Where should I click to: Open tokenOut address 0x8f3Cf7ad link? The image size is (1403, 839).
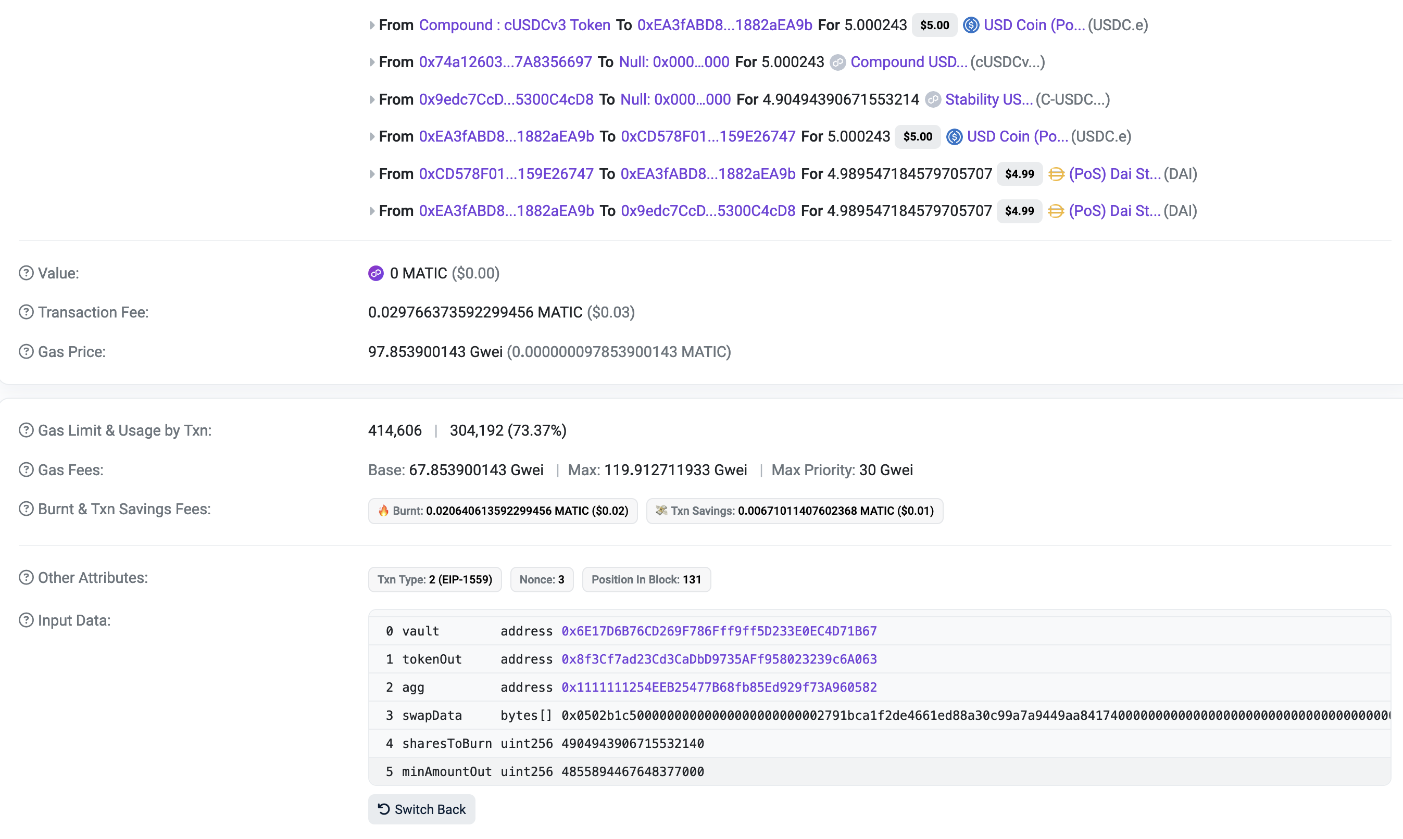[719, 659]
